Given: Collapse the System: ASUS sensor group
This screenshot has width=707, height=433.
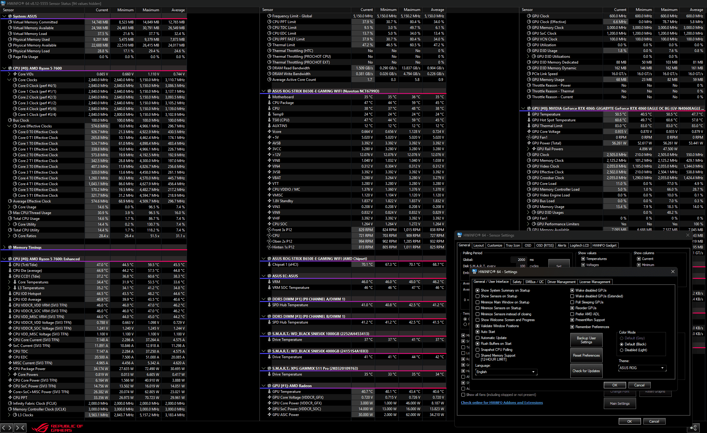Looking at the screenshot, I should (4, 16).
